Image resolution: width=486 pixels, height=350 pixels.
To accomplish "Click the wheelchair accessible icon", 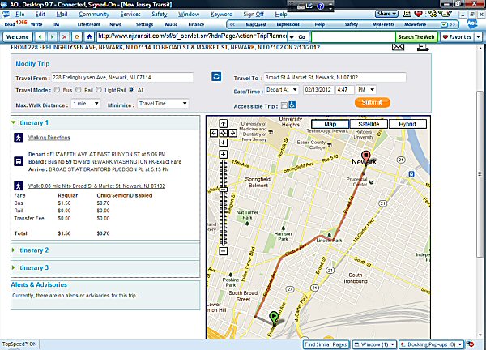I will 292,105.
